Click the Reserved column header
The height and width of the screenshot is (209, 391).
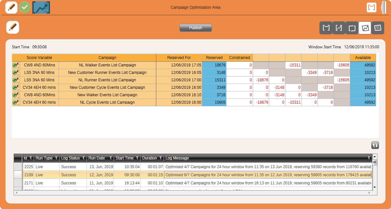pos(214,58)
